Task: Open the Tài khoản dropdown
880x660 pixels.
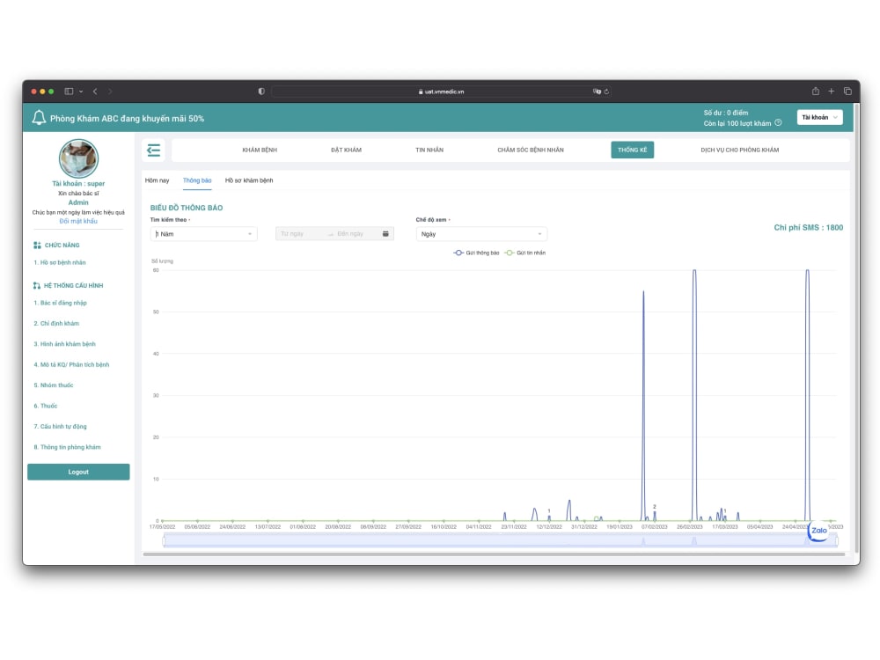Action: (x=819, y=117)
